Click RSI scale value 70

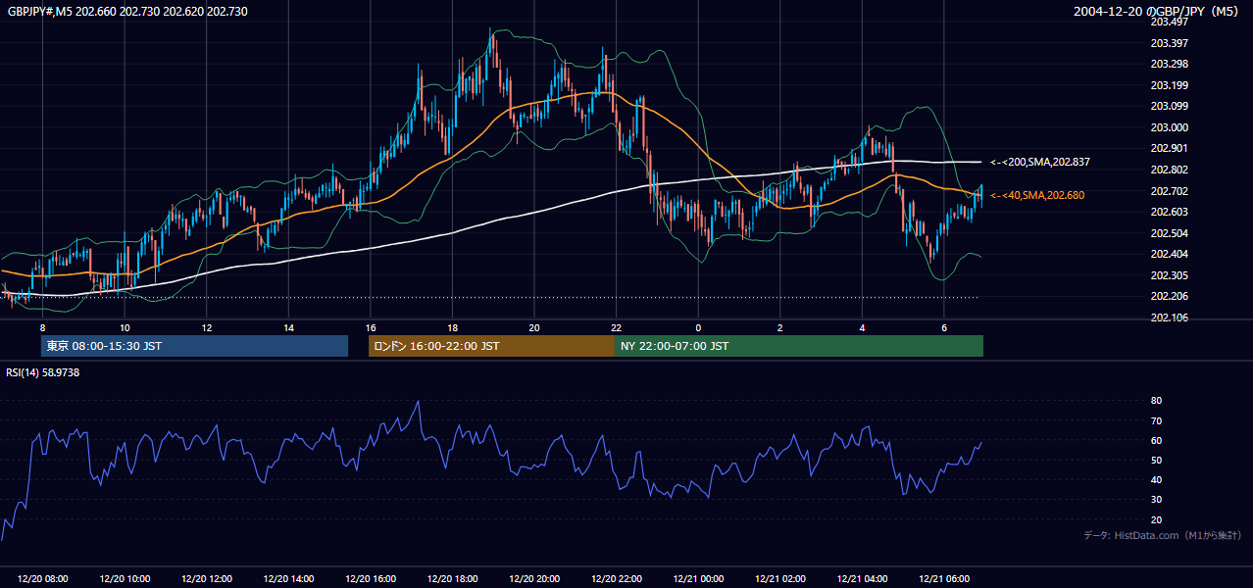coord(1156,420)
